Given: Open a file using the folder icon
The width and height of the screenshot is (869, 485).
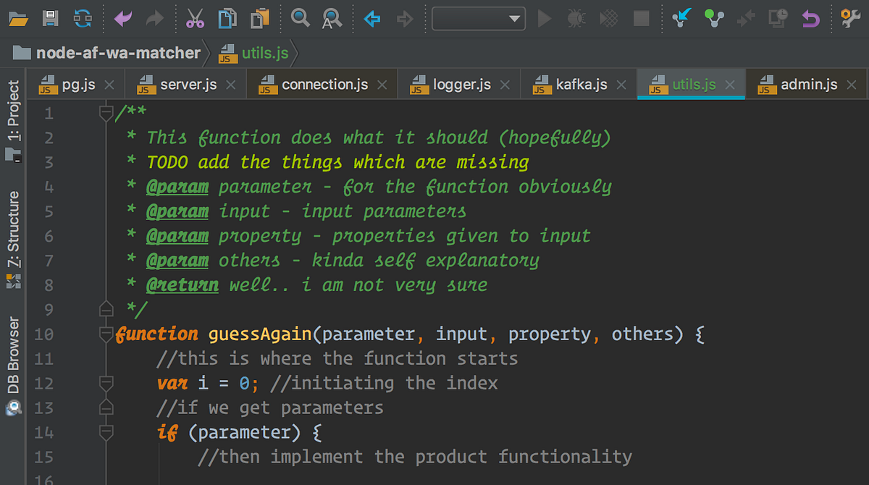Looking at the screenshot, I should pos(18,18).
